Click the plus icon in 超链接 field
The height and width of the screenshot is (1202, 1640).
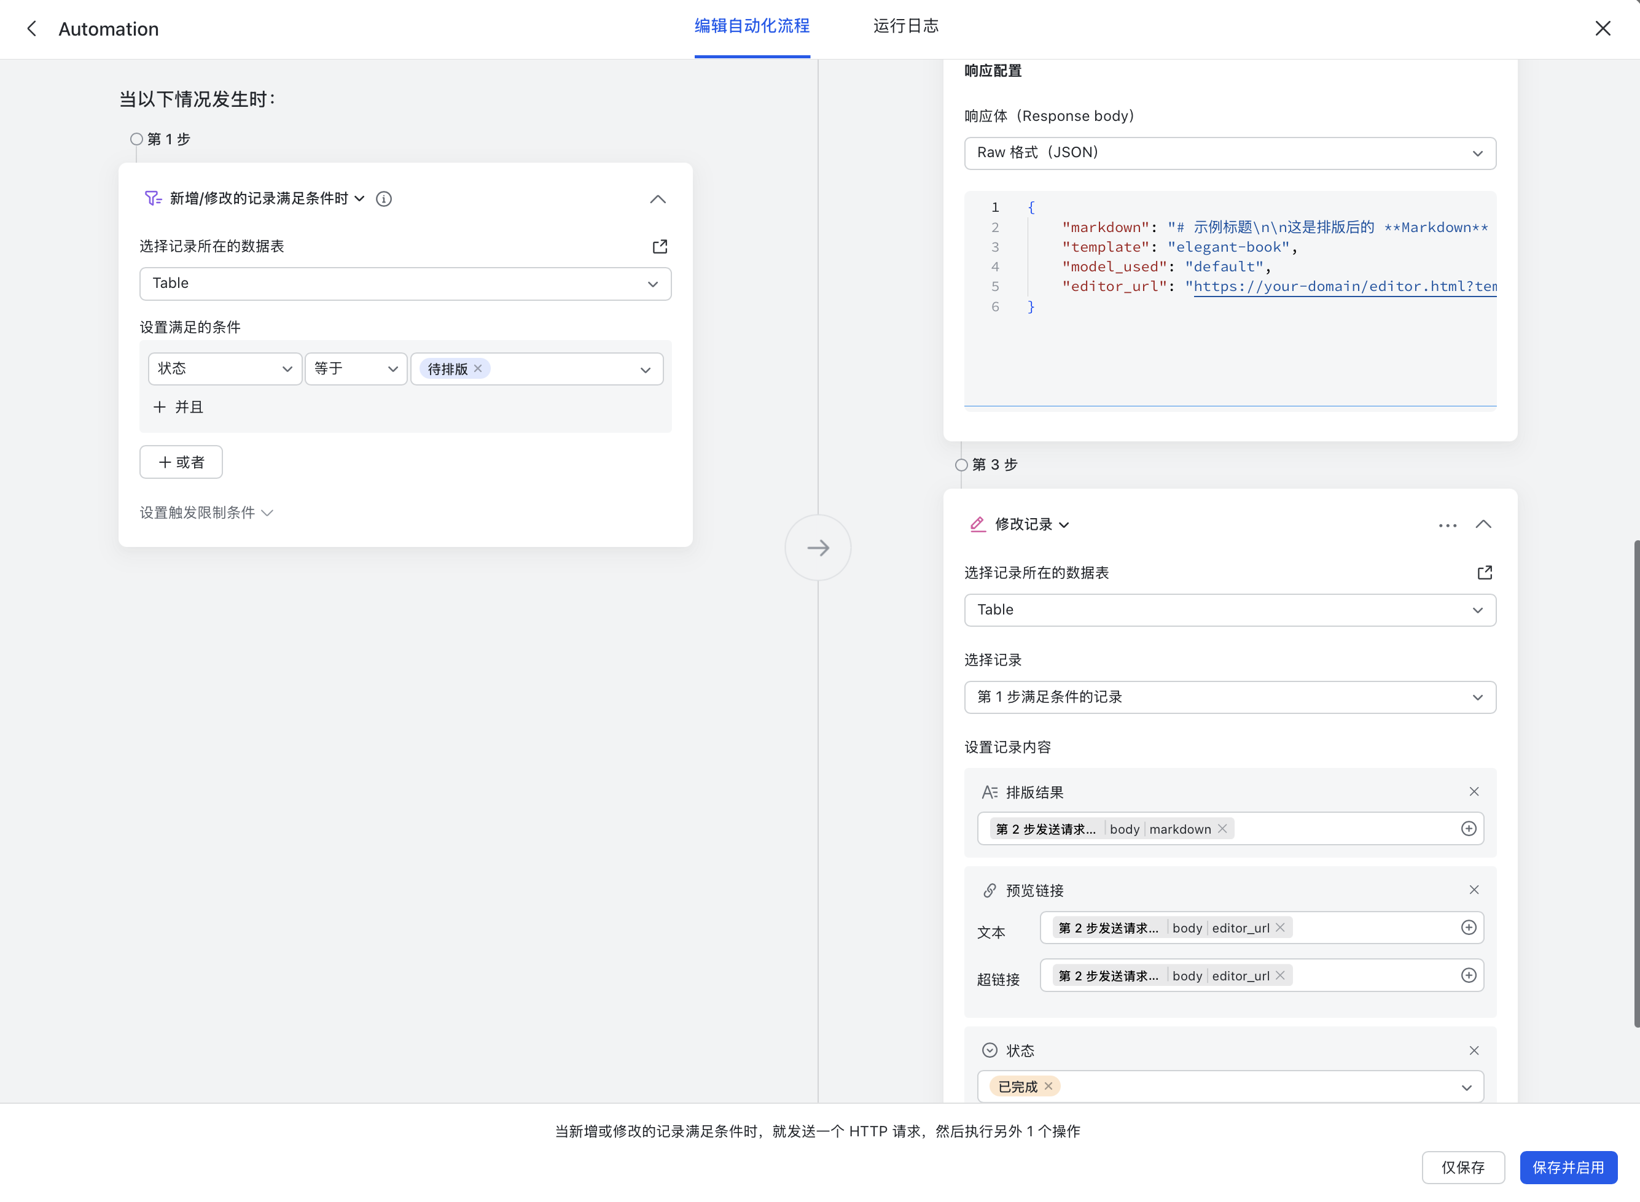point(1468,975)
